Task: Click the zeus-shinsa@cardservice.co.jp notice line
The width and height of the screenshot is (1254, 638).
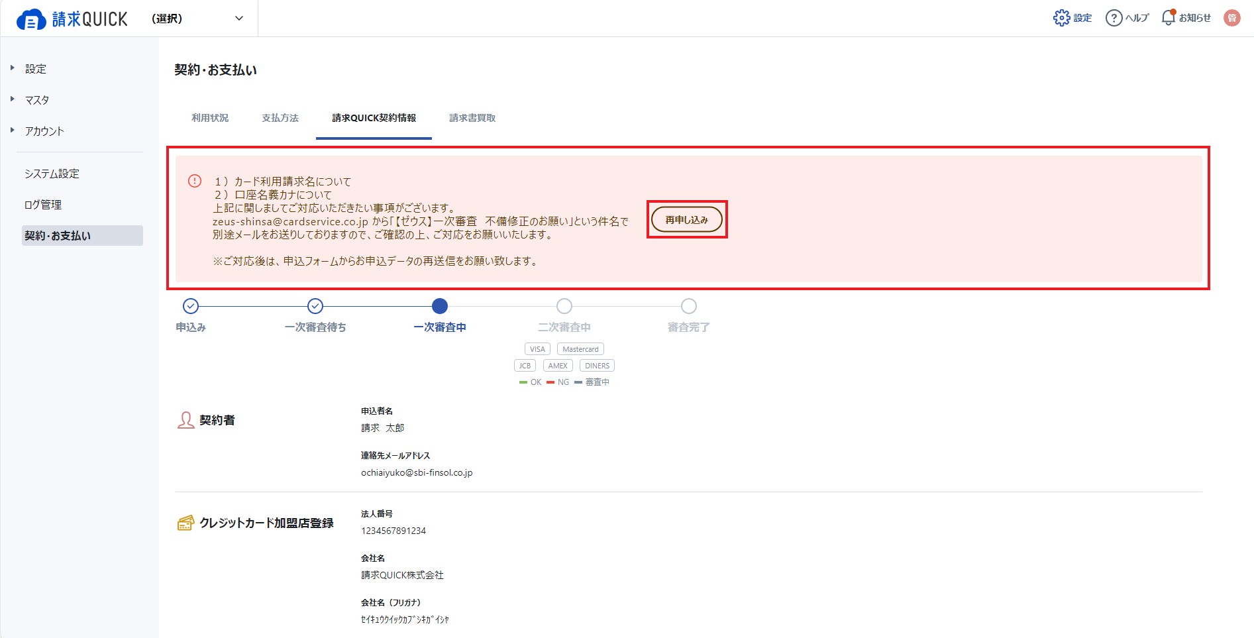Action: click(x=421, y=221)
